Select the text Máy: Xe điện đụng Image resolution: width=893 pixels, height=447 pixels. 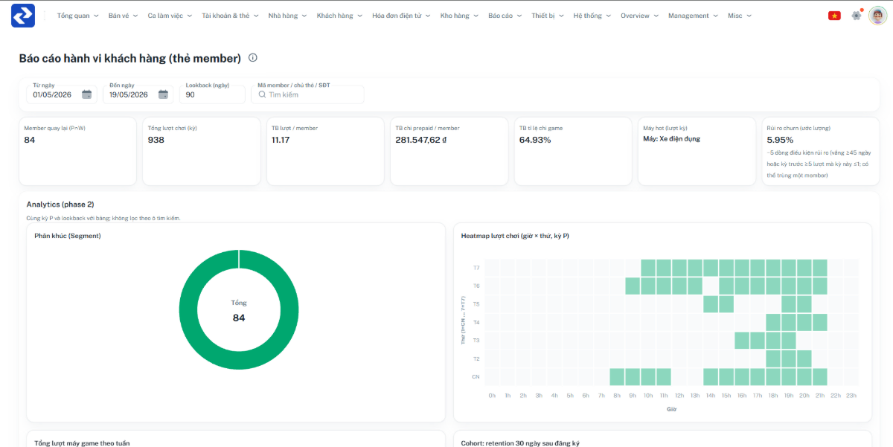pyautogui.click(x=671, y=138)
